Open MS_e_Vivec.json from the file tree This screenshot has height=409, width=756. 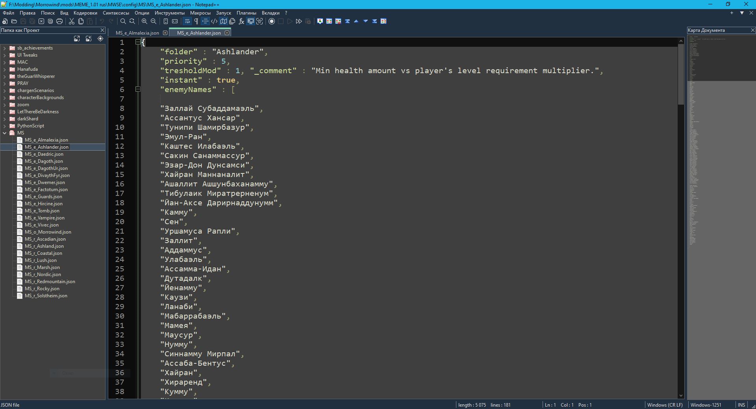click(42, 225)
